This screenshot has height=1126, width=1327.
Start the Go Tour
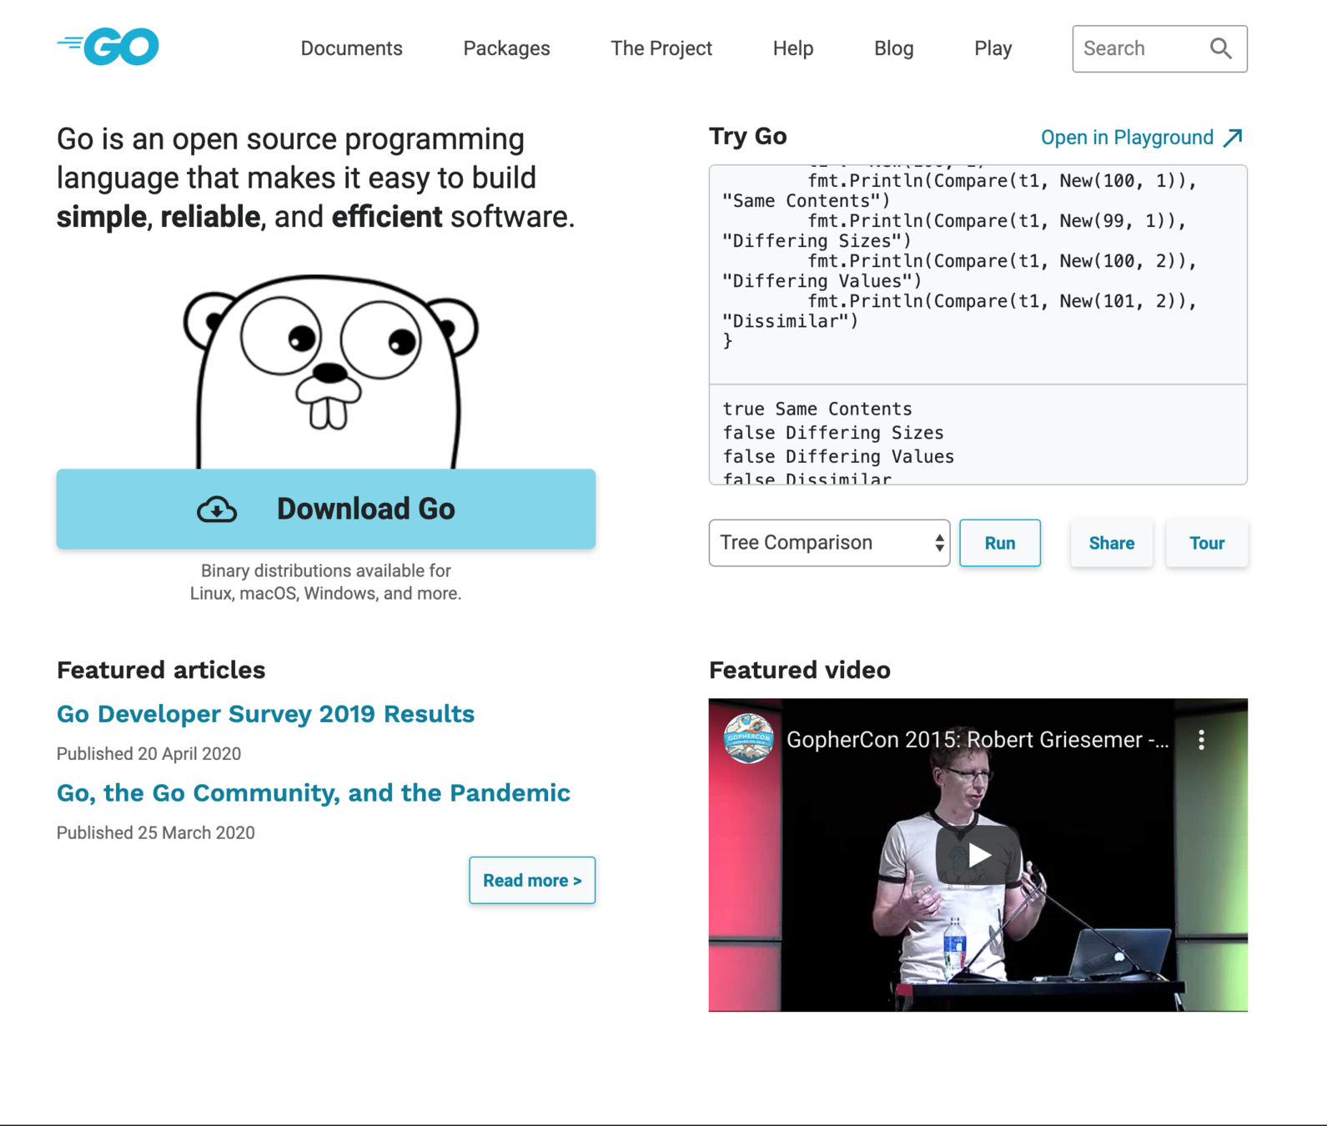pos(1206,543)
